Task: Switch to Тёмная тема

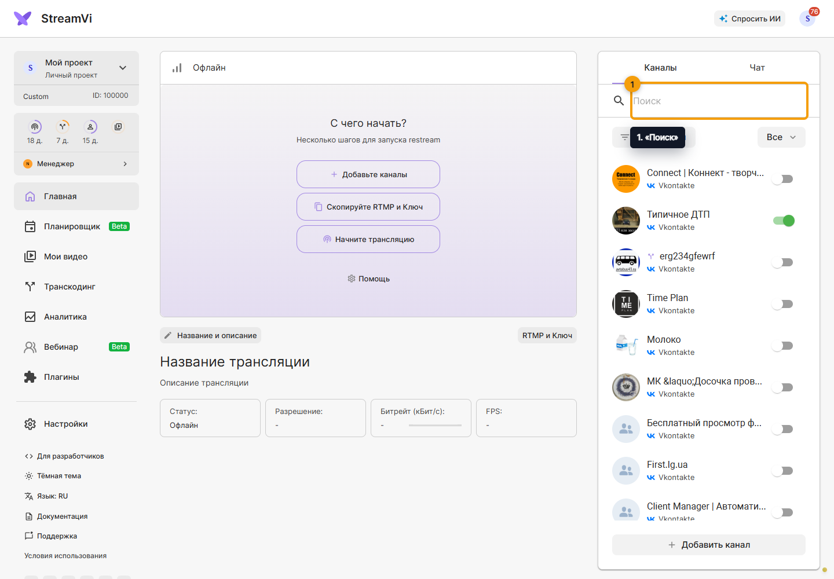Action: [x=53, y=476]
